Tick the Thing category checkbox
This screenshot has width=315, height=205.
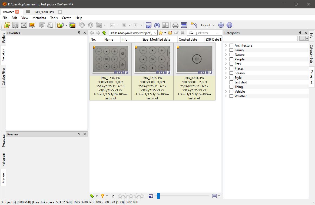click(231, 87)
